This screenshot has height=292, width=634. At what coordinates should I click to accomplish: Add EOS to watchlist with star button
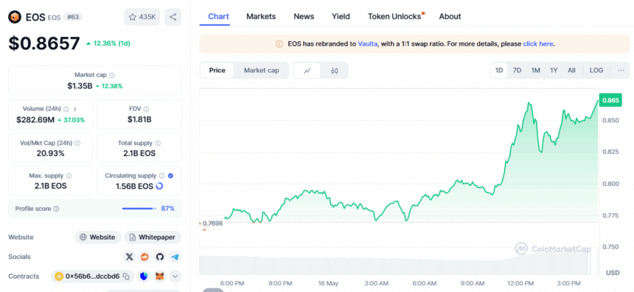142,17
